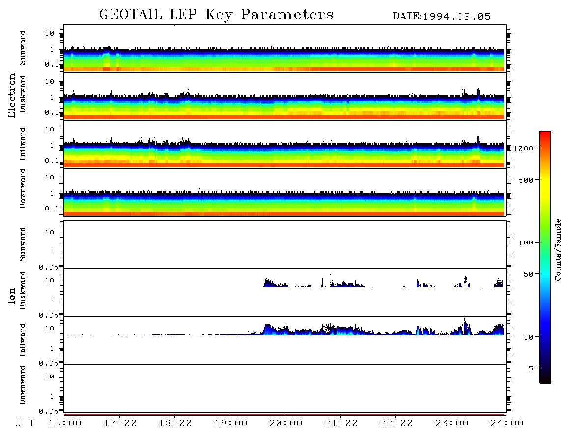
Task: Click the "21:00" time tick label
Action: pyautogui.click(x=342, y=424)
